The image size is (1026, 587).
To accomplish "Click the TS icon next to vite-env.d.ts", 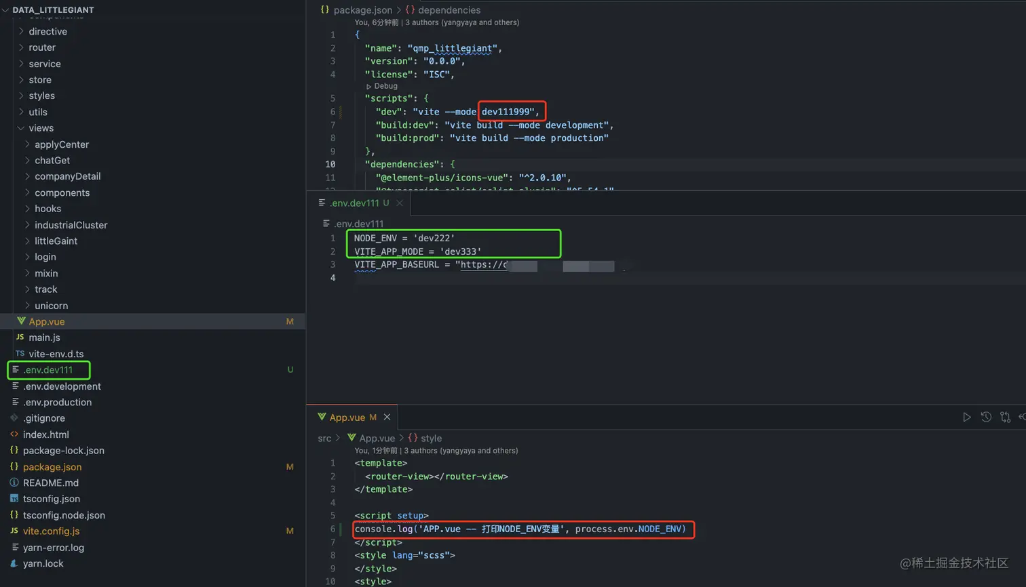I will (x=20, y=353).
